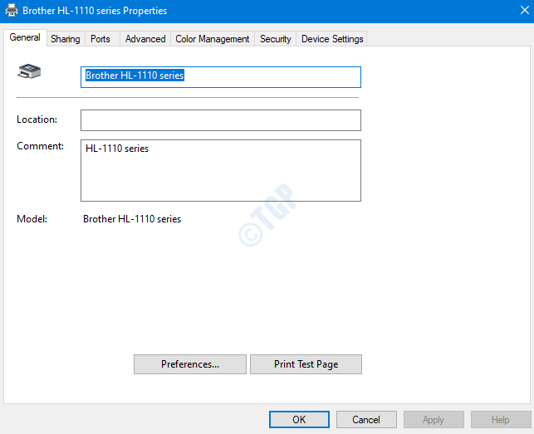Close the Properties dialog with the X button

(x=525, y=10)
